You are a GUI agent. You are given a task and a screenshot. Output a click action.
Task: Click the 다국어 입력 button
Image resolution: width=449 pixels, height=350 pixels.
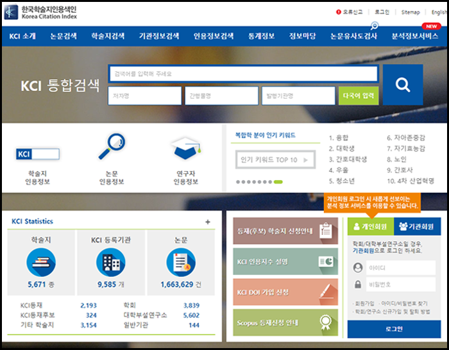359,96
